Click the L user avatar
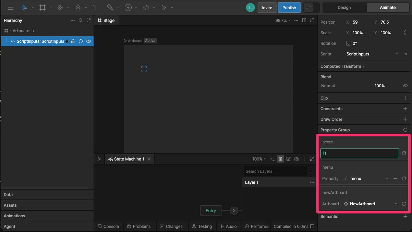The image size is (412, 232). pos(251,8)
